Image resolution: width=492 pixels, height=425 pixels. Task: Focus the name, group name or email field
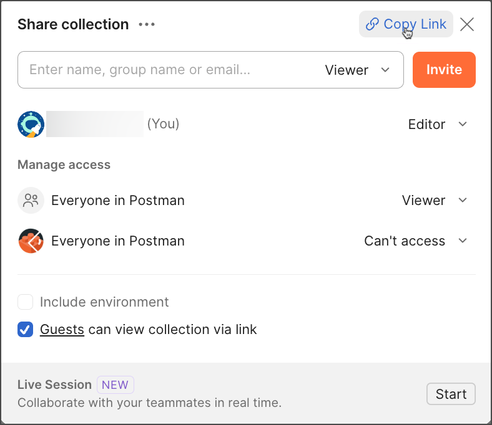[x=169, y=70]
